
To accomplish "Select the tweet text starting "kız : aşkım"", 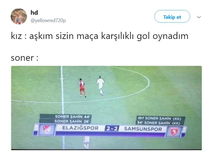I will [x=100, y=36].
